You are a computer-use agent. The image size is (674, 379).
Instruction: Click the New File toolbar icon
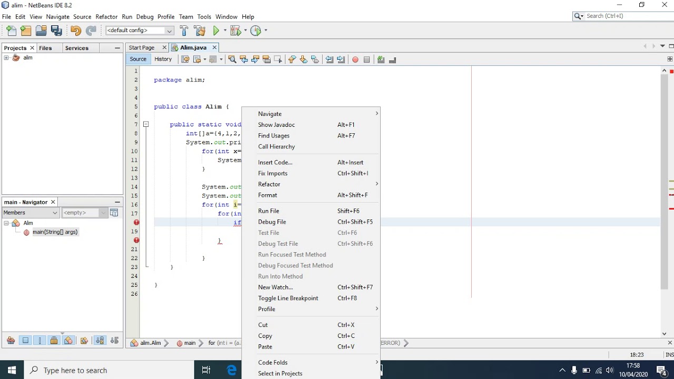pyautogui.click(x=11, y=31)
